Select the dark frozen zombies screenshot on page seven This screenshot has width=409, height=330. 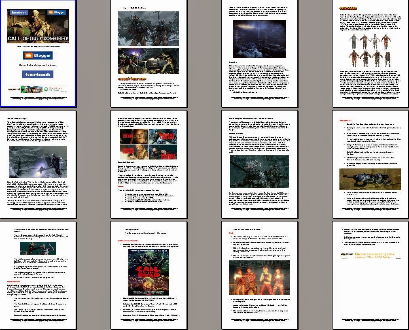click(x=260, y=172)
